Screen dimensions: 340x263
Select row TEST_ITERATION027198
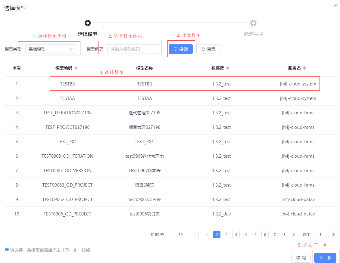point(170,113)
